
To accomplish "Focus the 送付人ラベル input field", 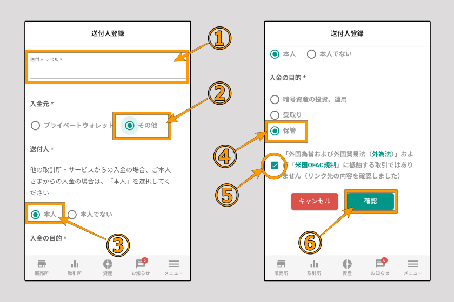I will [x=108, y=67].
